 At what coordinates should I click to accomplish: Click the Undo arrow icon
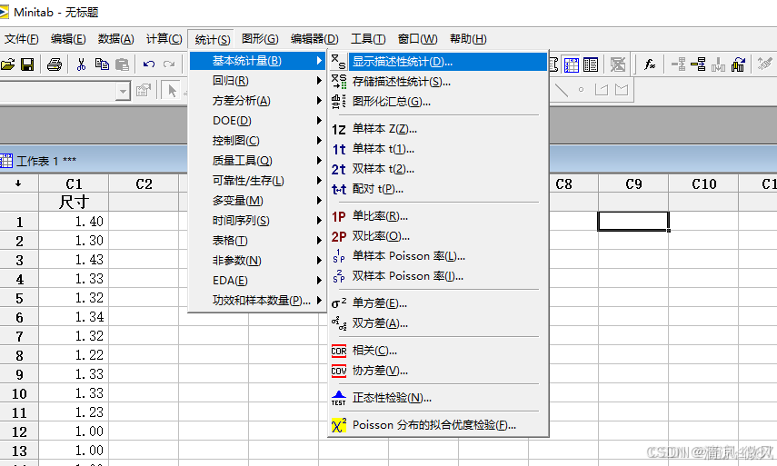click(149, 64)
